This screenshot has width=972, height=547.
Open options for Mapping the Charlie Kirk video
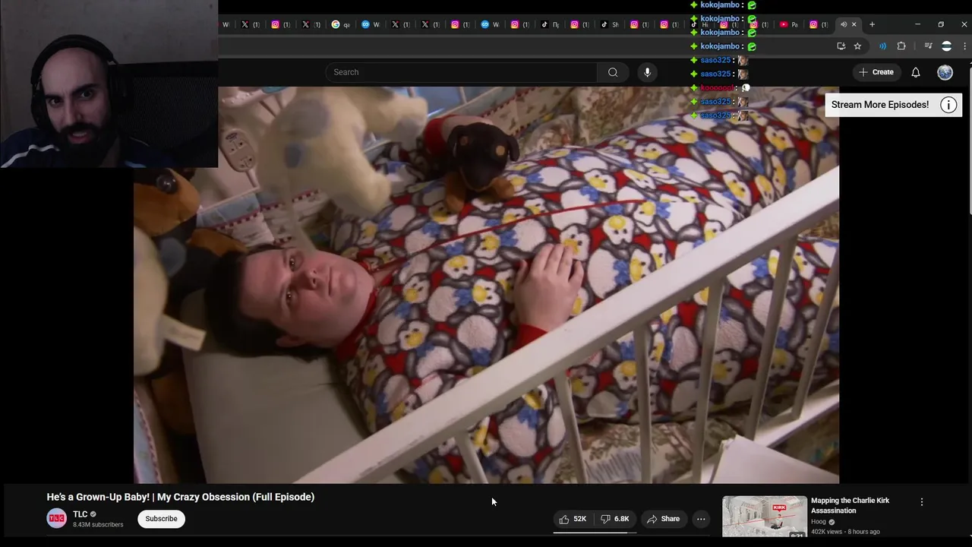(x=922, y=502)
